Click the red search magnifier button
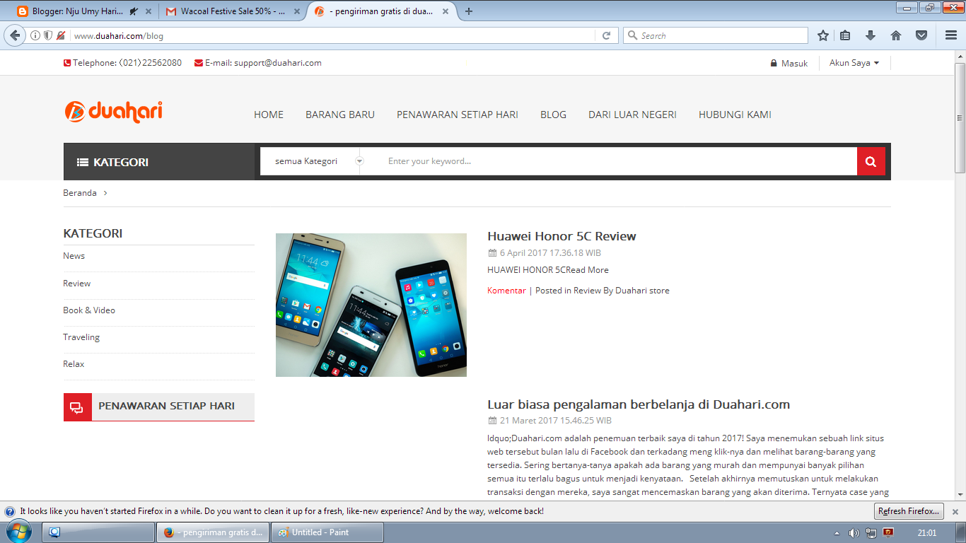Screen dimensions: 966x543 pos(871,161)
